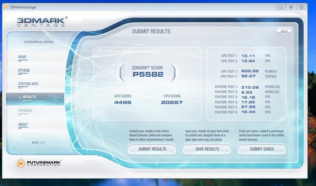Open the UPGRADE section

click(35, 112)
